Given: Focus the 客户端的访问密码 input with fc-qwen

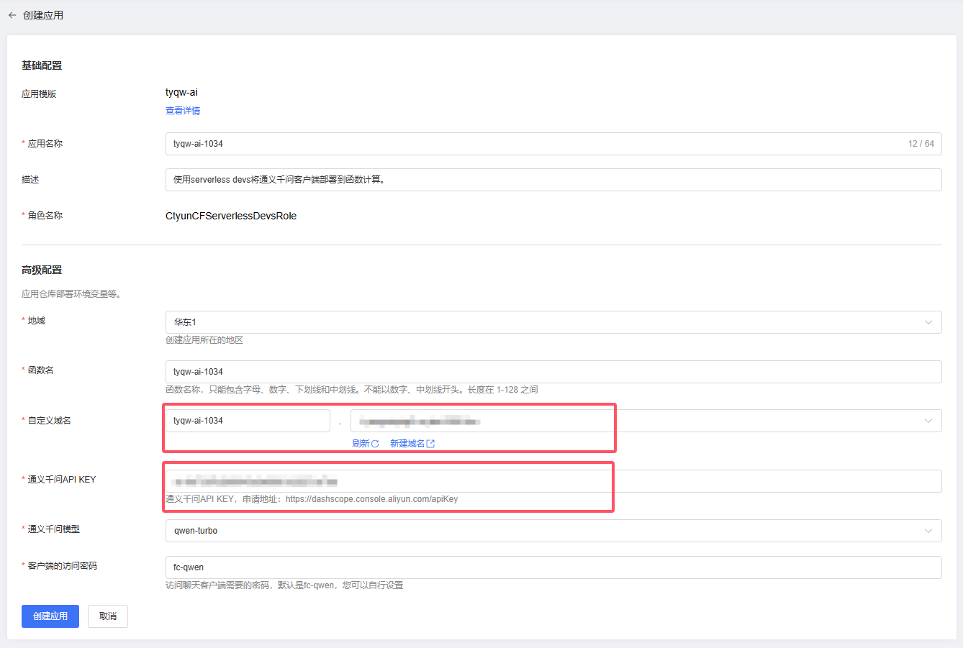Looking at the screenshot, I should click(x=553, y=567).
